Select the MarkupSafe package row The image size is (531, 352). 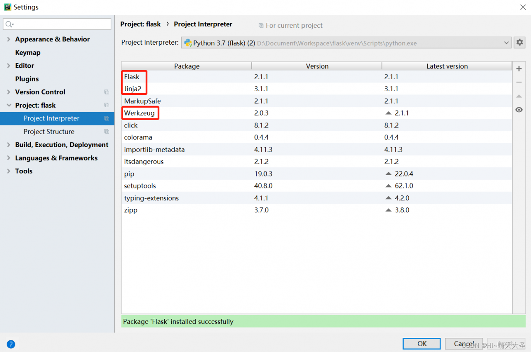click(x=317, y=101)
